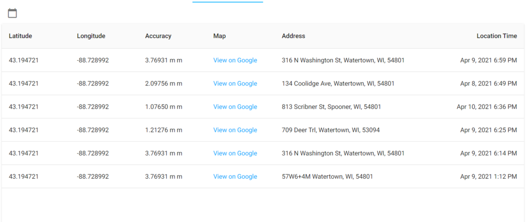Open View on Google for Scribner St row
Viewport: 529px width, 222px height.
pyautogui.click(x=235, y=107)
